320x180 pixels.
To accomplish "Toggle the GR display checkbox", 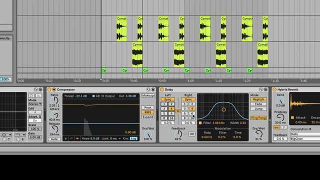I will 93,96.
